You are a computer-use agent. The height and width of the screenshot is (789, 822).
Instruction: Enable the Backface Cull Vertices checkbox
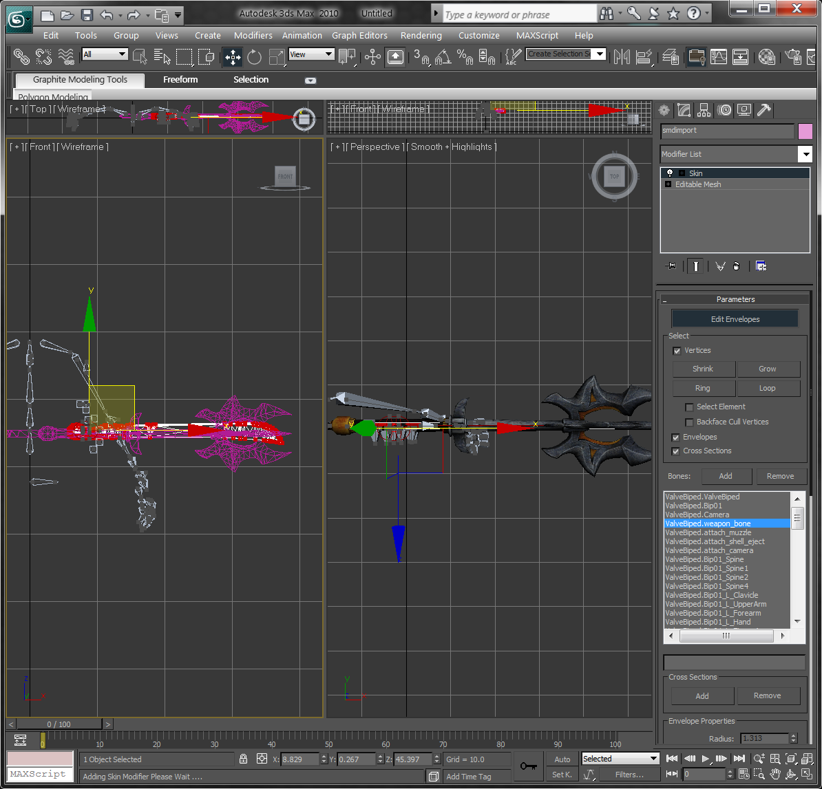point(689,422)
